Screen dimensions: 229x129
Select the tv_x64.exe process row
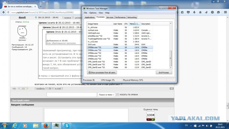point(120,27)
